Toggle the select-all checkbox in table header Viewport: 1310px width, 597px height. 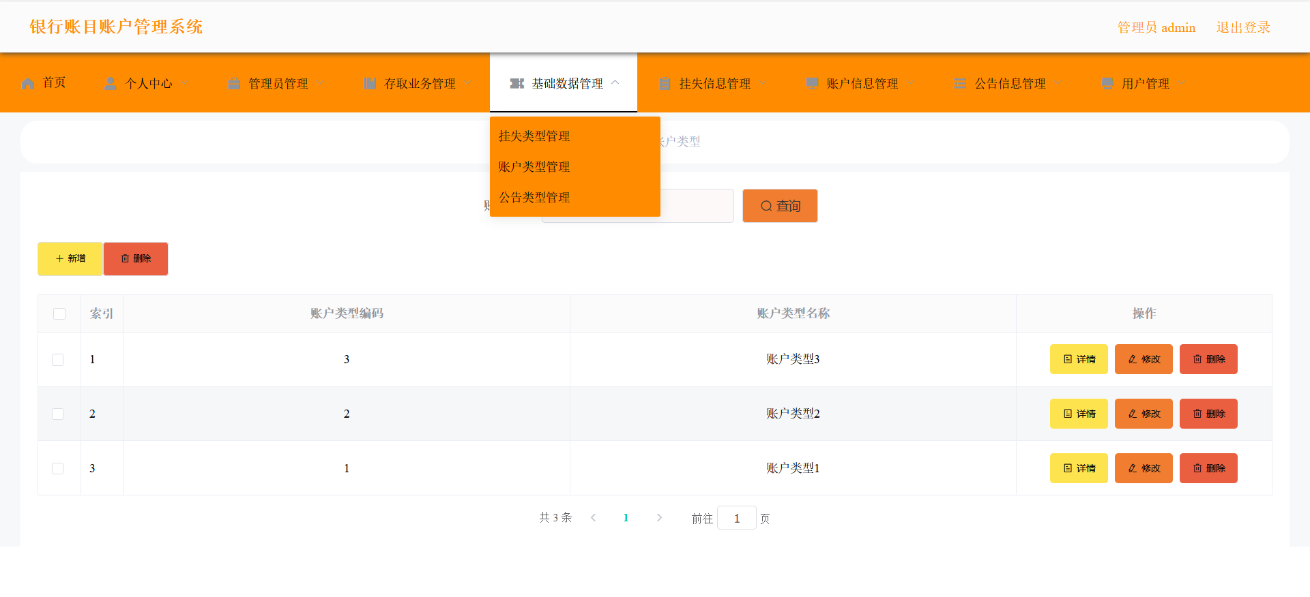[59, 313]
